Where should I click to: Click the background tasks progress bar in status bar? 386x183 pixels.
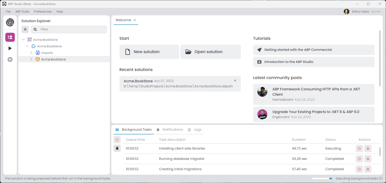[322, 178]
